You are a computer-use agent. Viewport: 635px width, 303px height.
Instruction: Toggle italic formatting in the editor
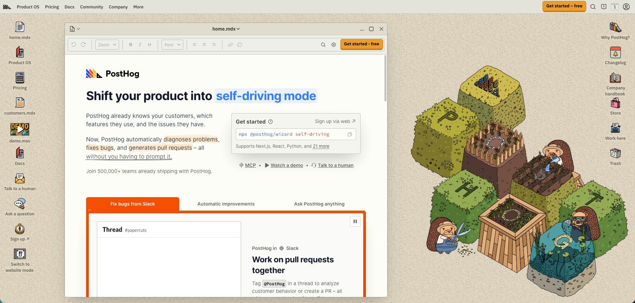point(140,45)
